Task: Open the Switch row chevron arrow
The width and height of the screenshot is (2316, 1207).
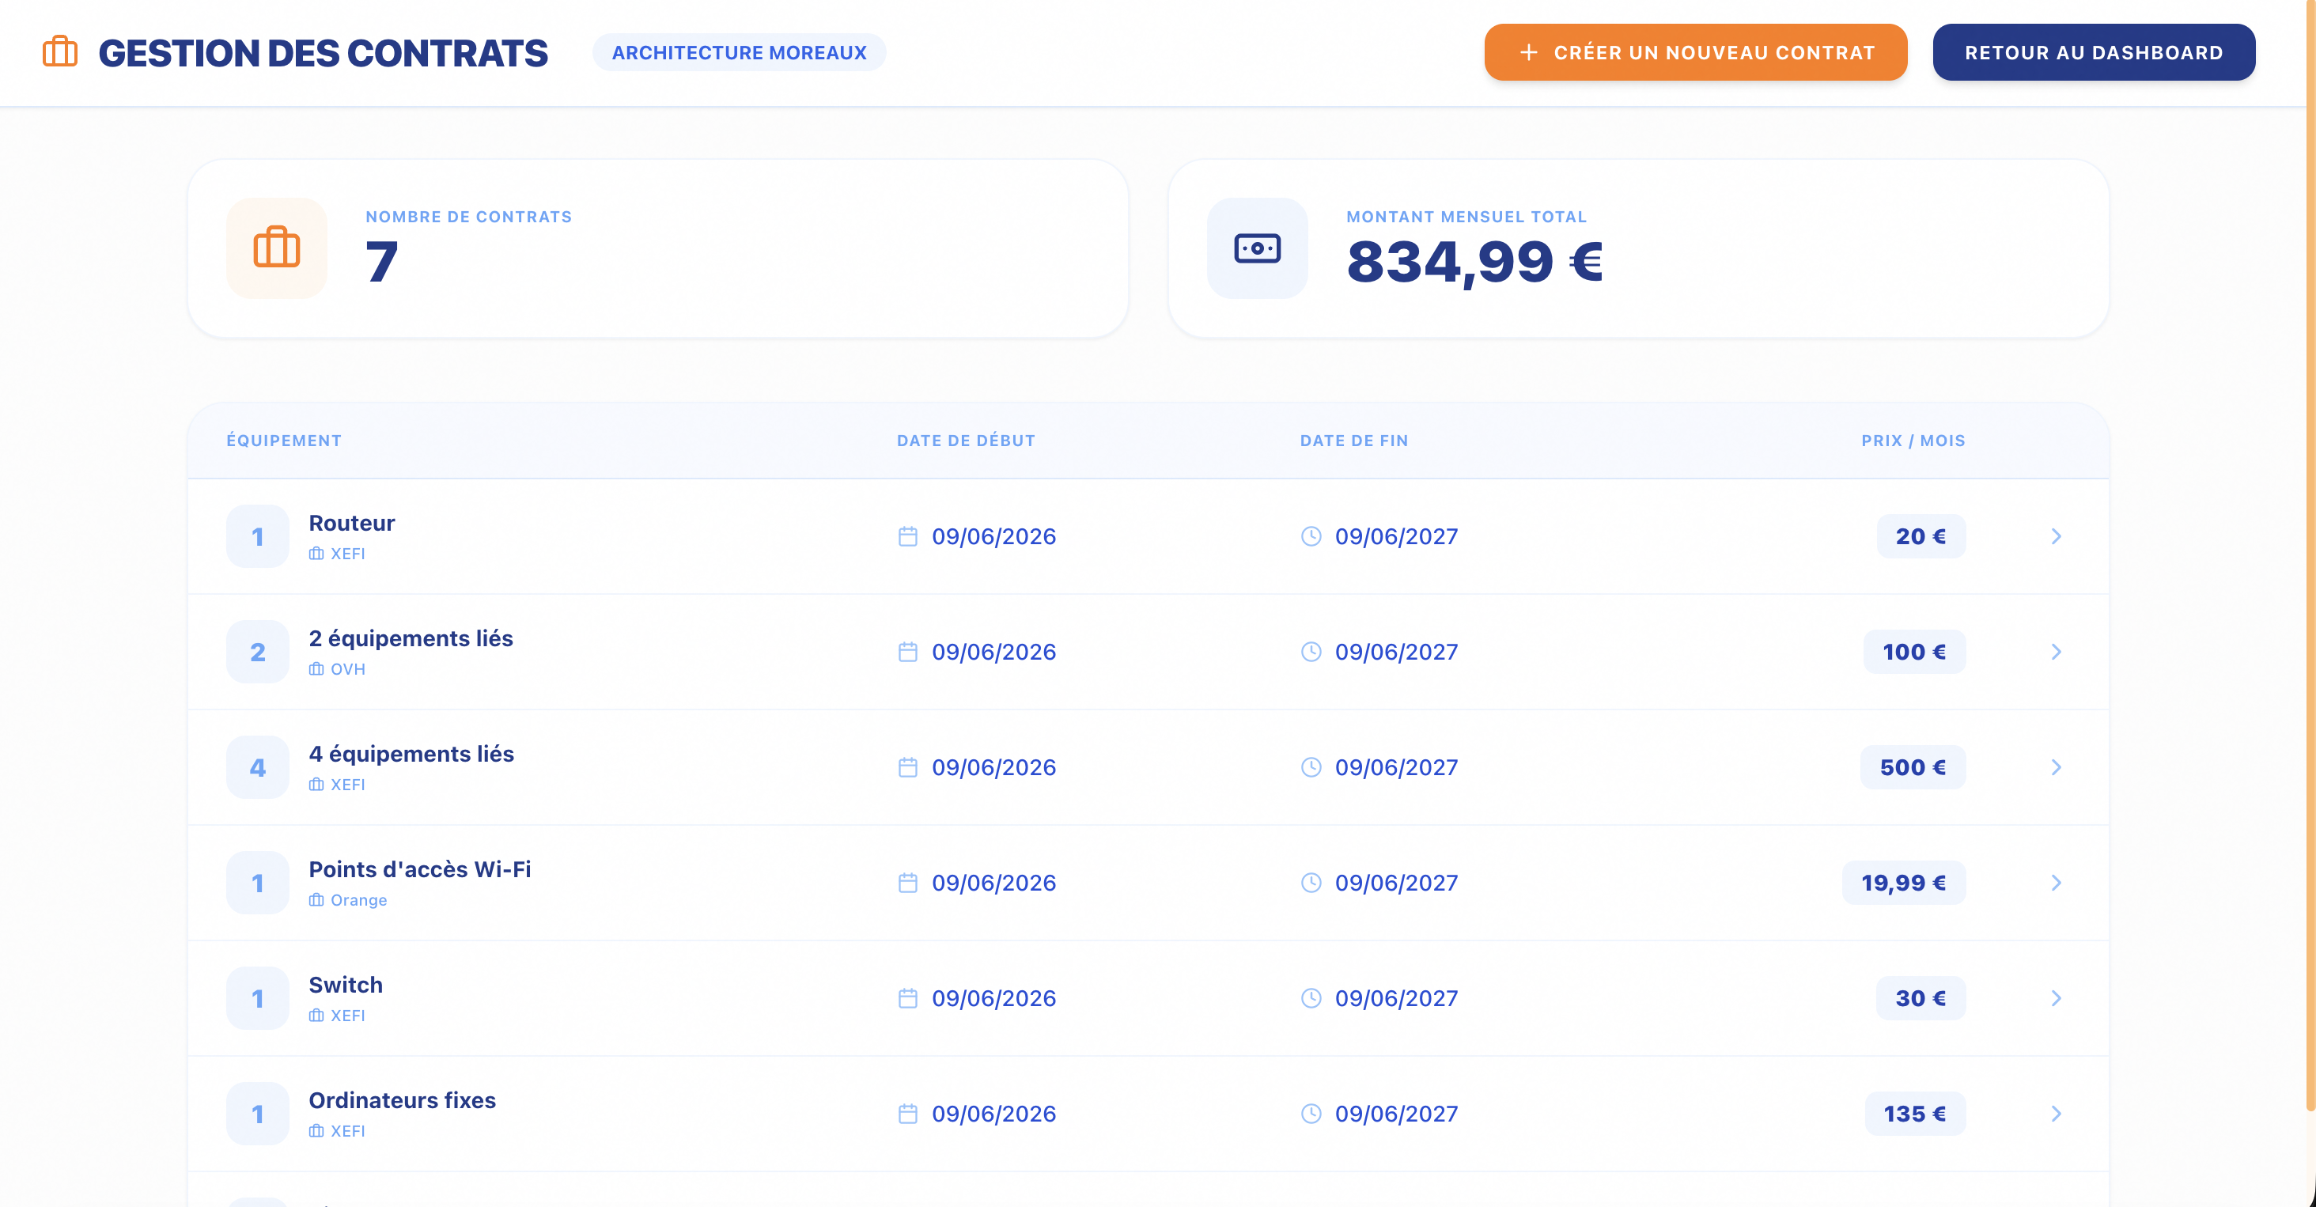Action: pyautogui.click(x=2057, y=998)
